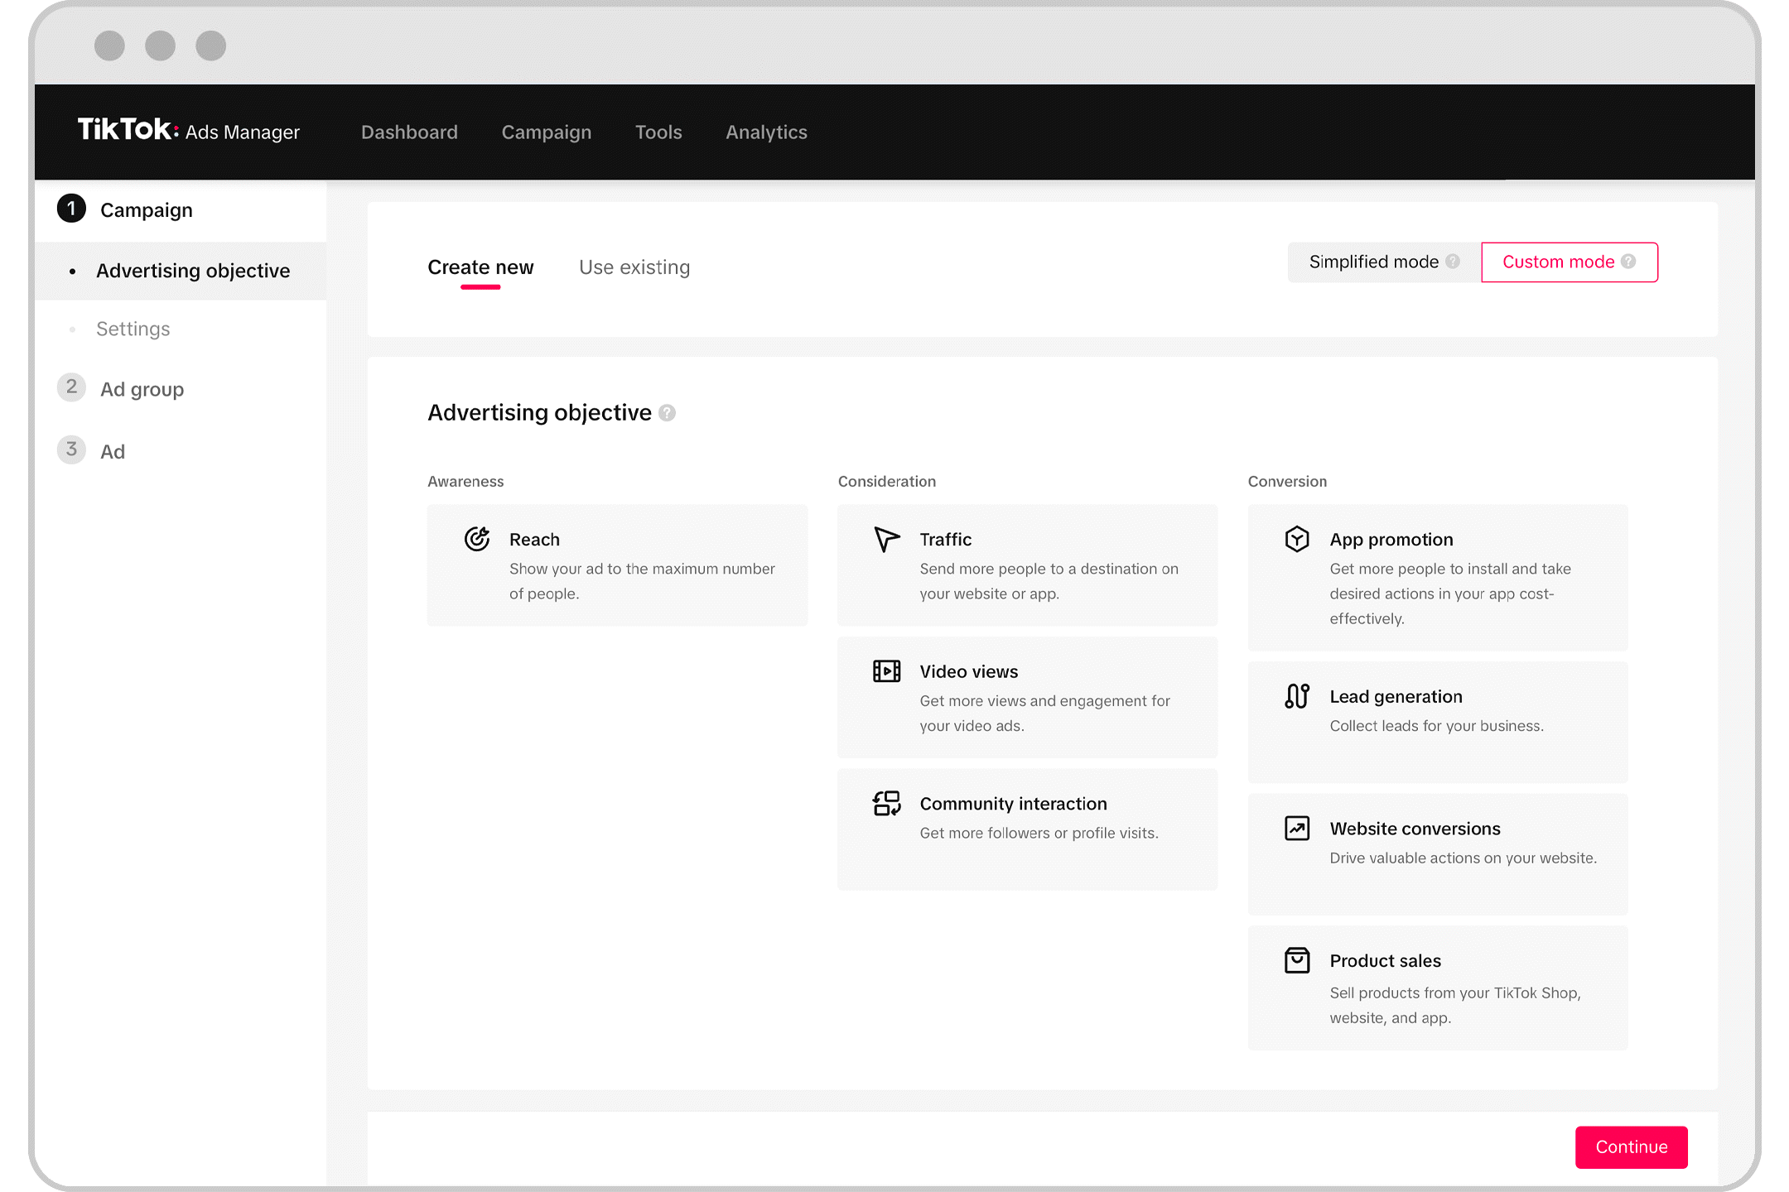Select the Product sales objective card
Image resolution: width=1789 pixels, height=1192 pixels.
[x=1438, y=988]
